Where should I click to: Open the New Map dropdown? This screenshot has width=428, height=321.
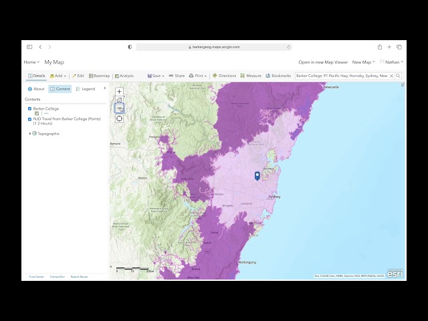pyautogui.click(x=364, y=62)
